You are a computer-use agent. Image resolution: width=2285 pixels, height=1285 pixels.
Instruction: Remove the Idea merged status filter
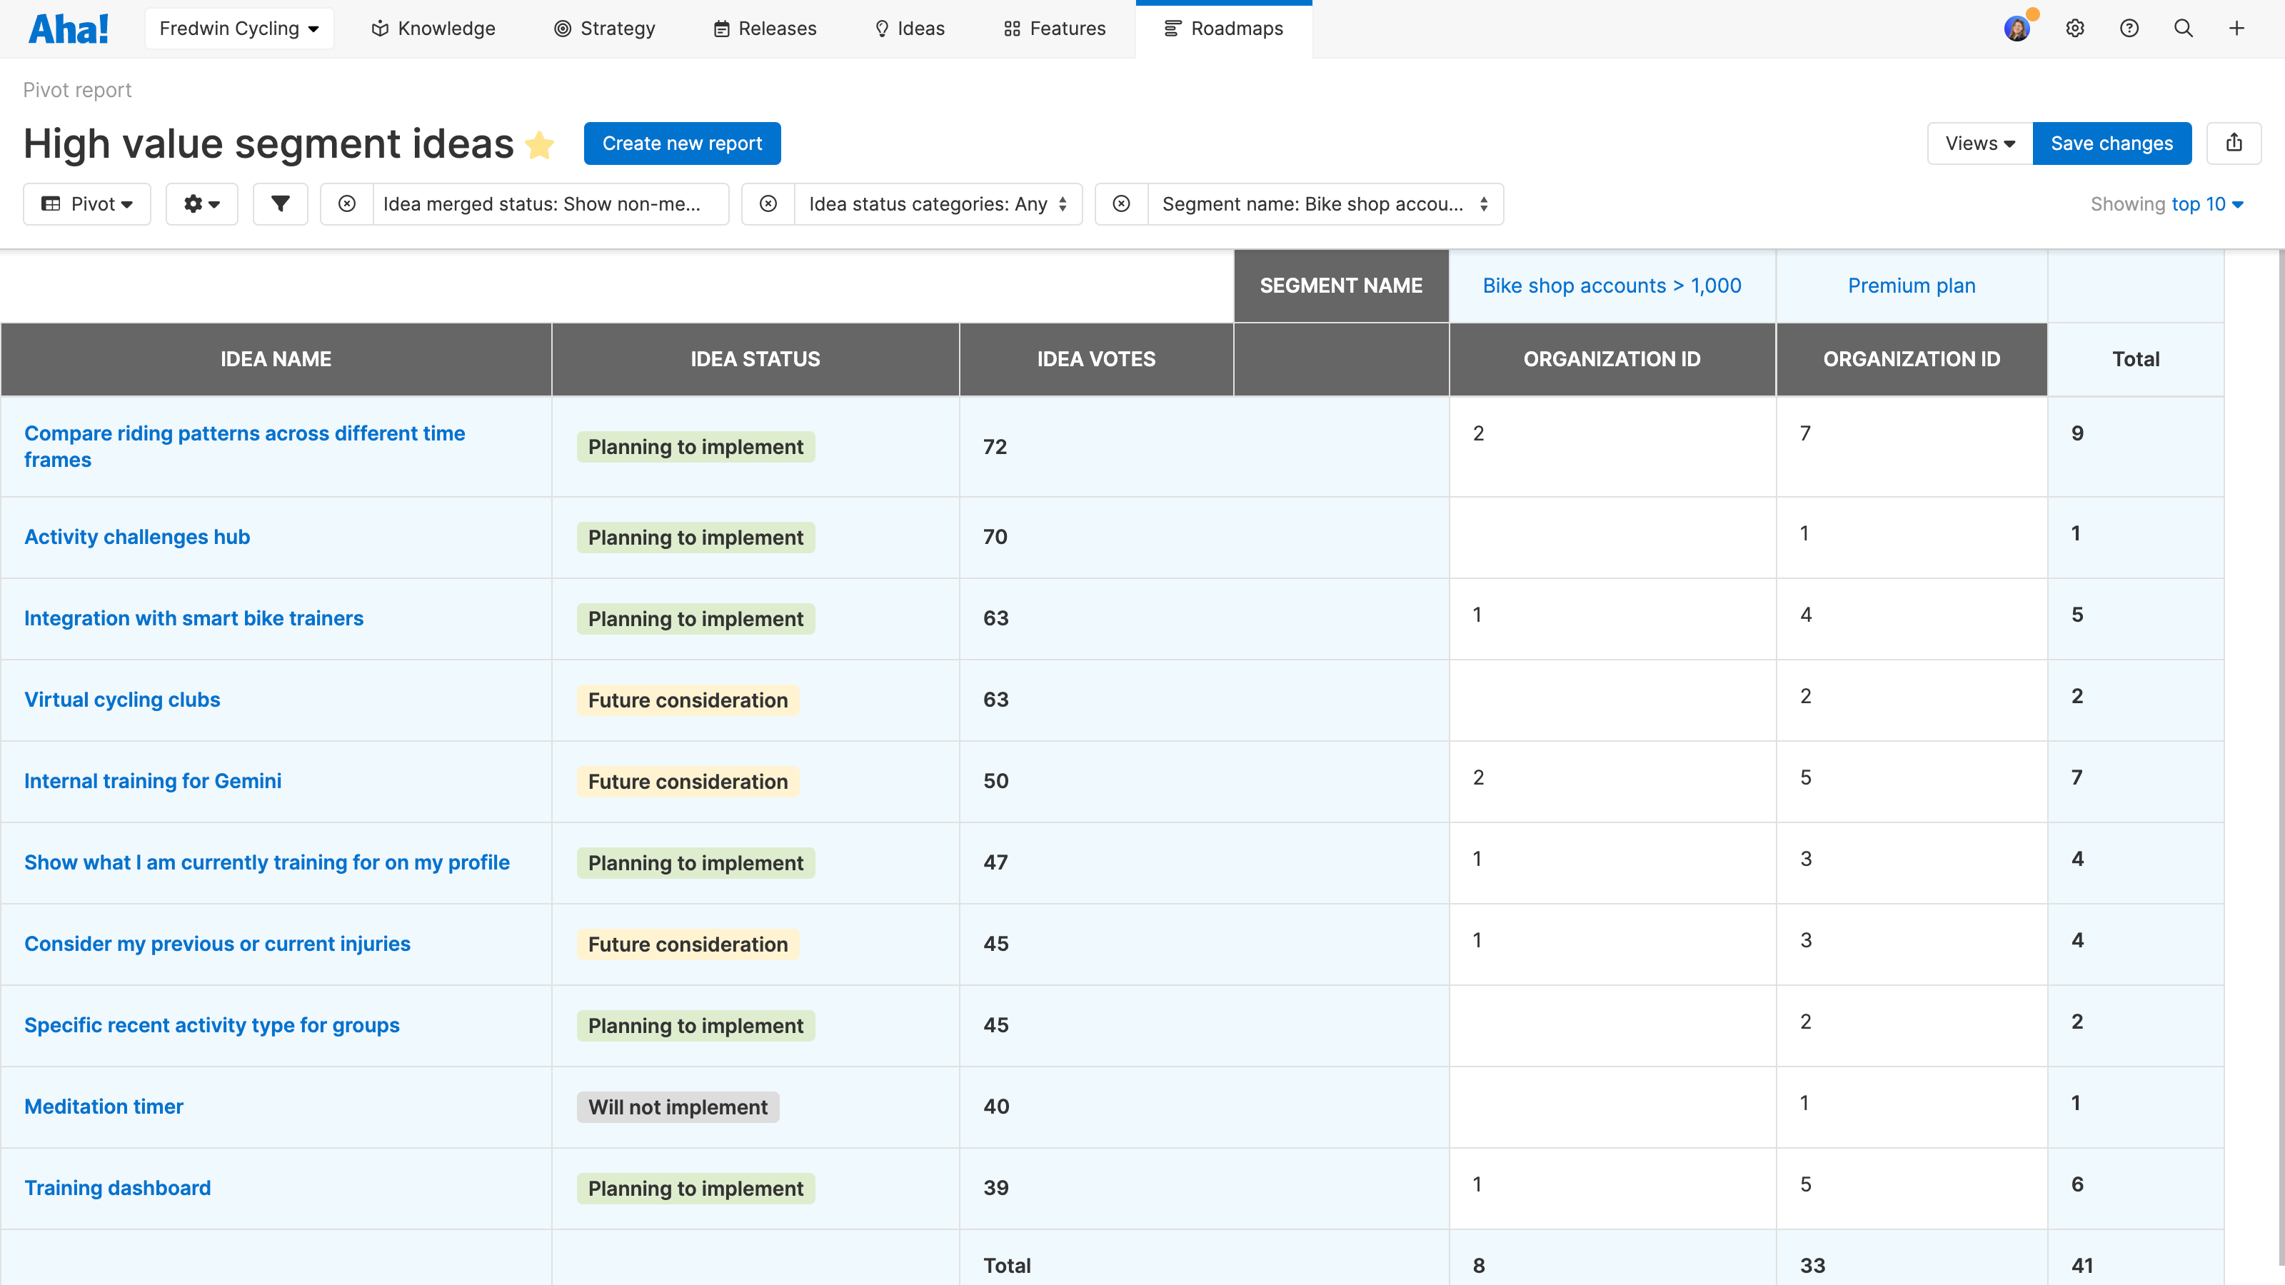(x=347, y=204)
